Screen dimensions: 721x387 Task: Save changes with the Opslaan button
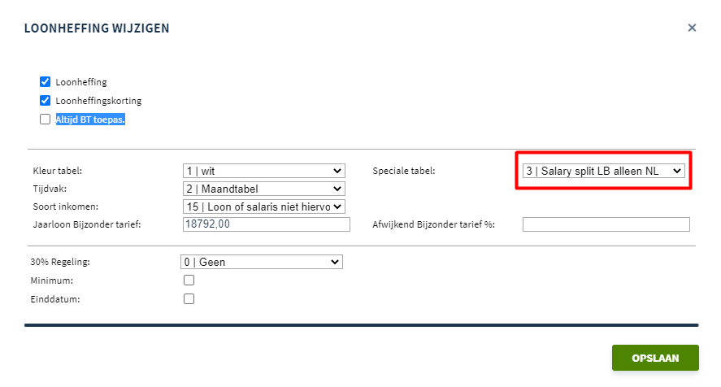tap(655, 358)
